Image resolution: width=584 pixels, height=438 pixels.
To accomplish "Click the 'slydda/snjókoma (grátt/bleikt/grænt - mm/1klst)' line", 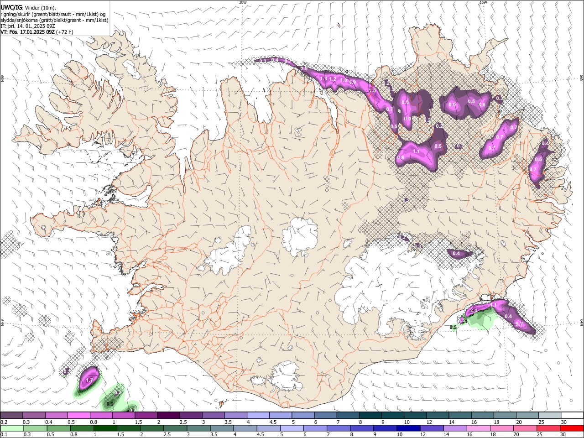I will [x=54, y=20].
